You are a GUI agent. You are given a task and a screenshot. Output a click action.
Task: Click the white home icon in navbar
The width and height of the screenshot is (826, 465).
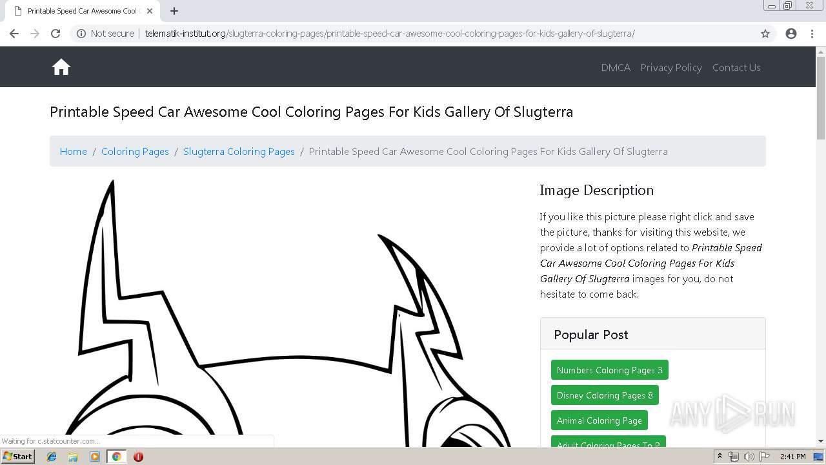coord(61,67)
